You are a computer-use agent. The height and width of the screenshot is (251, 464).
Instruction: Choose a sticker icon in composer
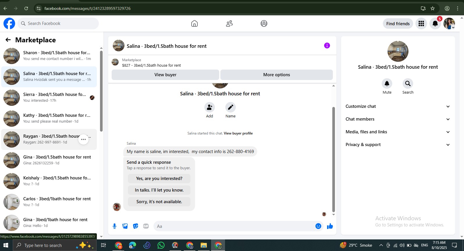click(x=135, y=226)
